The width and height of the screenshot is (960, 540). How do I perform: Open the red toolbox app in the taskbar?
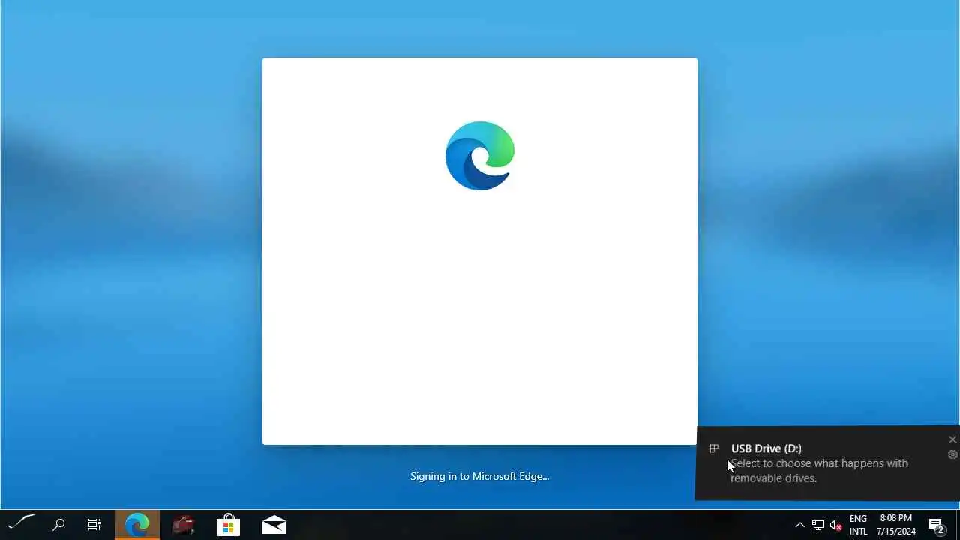pyautogui.click(x=183, y=525)
